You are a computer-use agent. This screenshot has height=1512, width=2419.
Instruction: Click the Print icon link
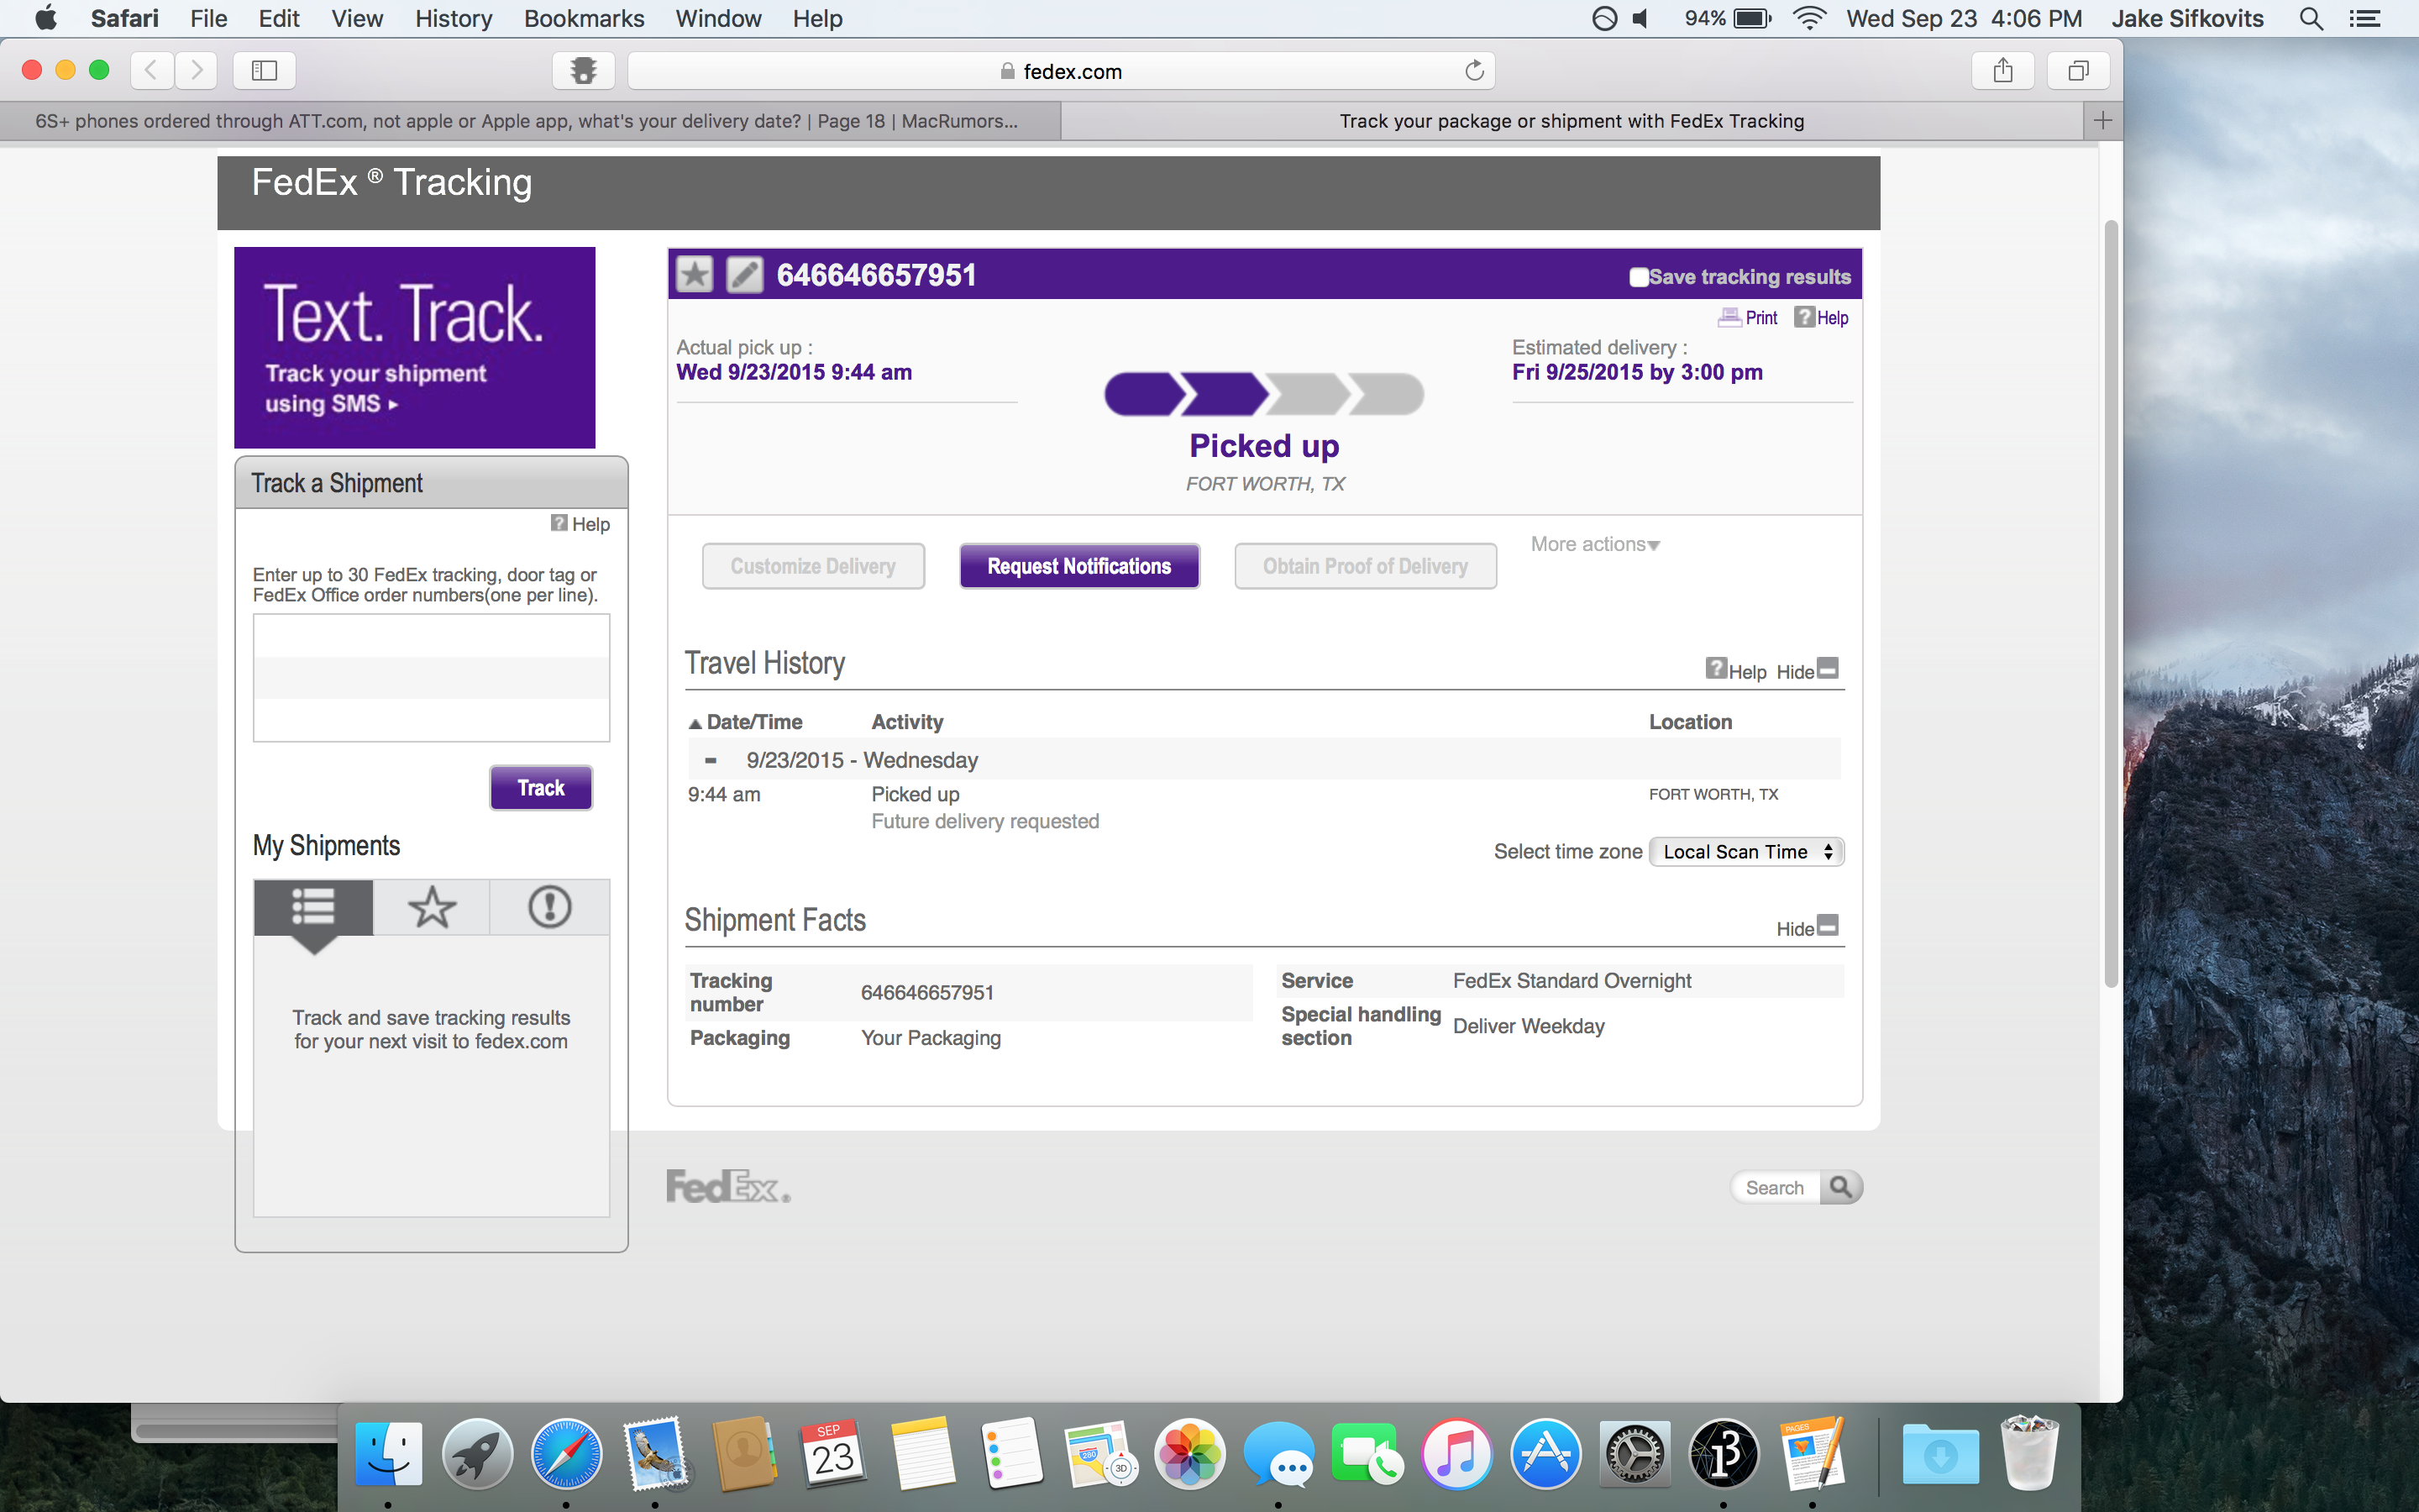point(1747,318)
